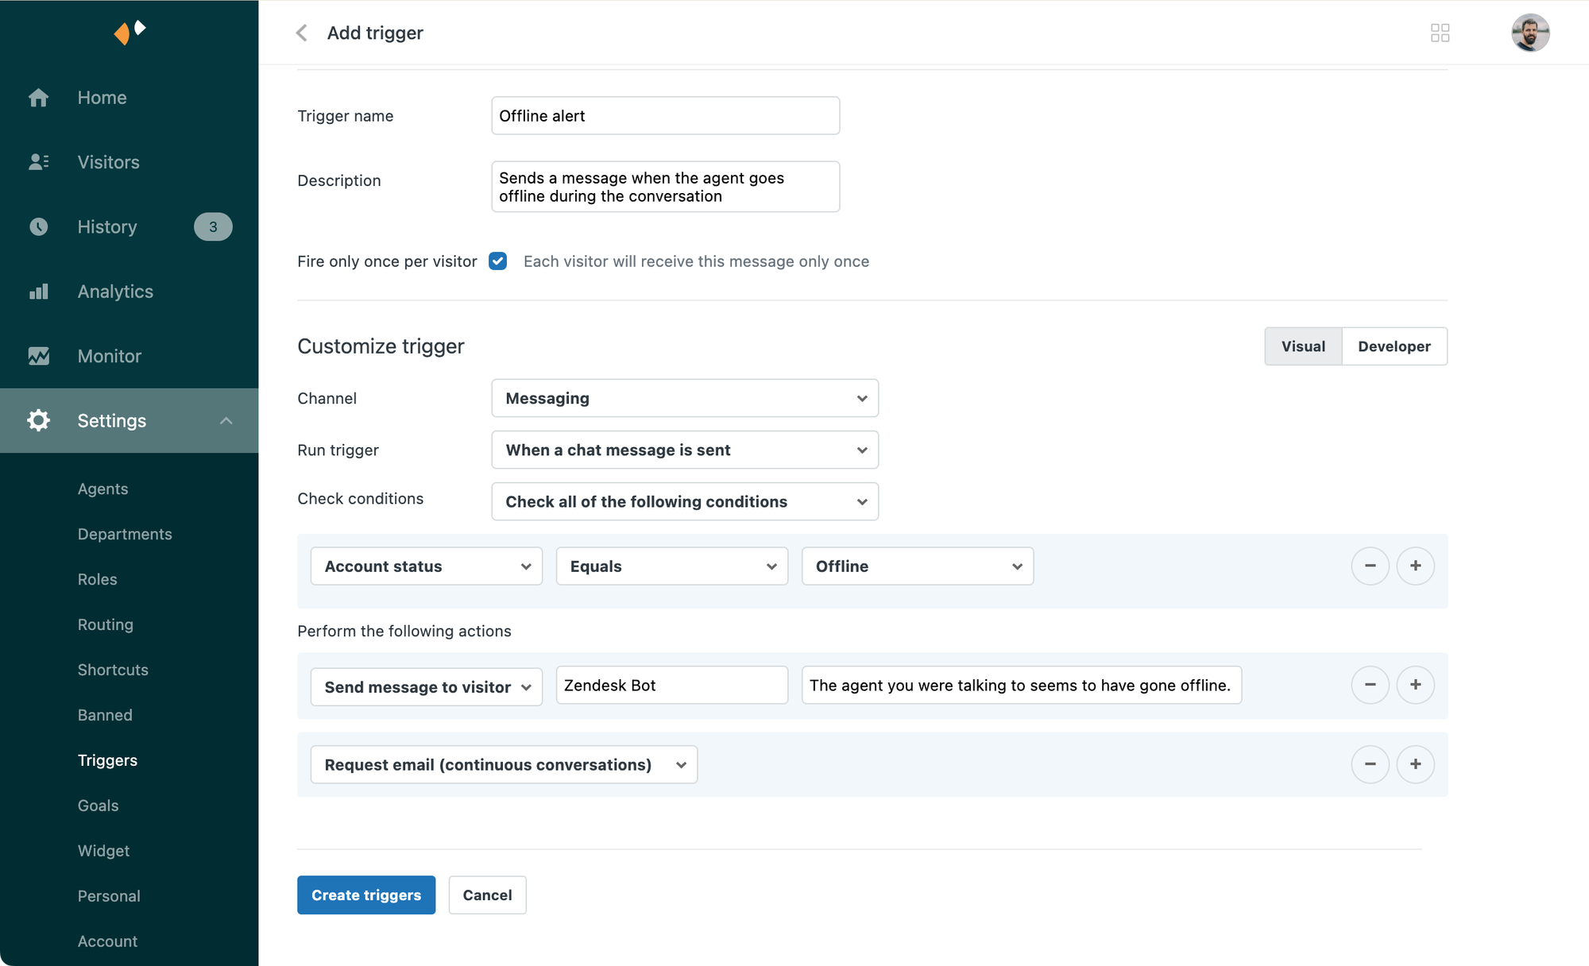Screen dimensions: 1589x966
Task: Open Triggers in the settings submenu
Action: (107, 760)
